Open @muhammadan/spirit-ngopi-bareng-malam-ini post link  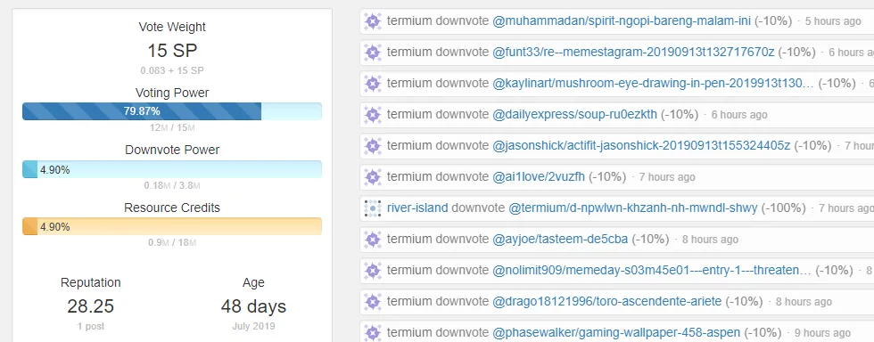point(622,21)
